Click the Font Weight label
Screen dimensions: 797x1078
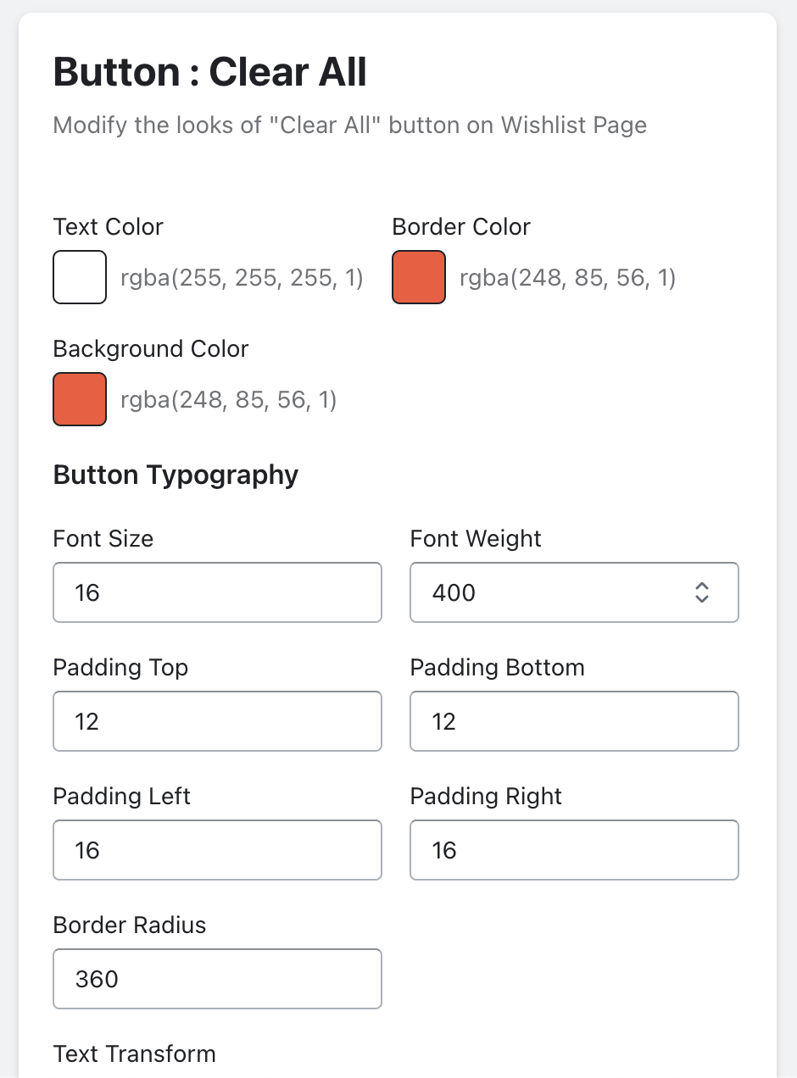pos(476,539)
